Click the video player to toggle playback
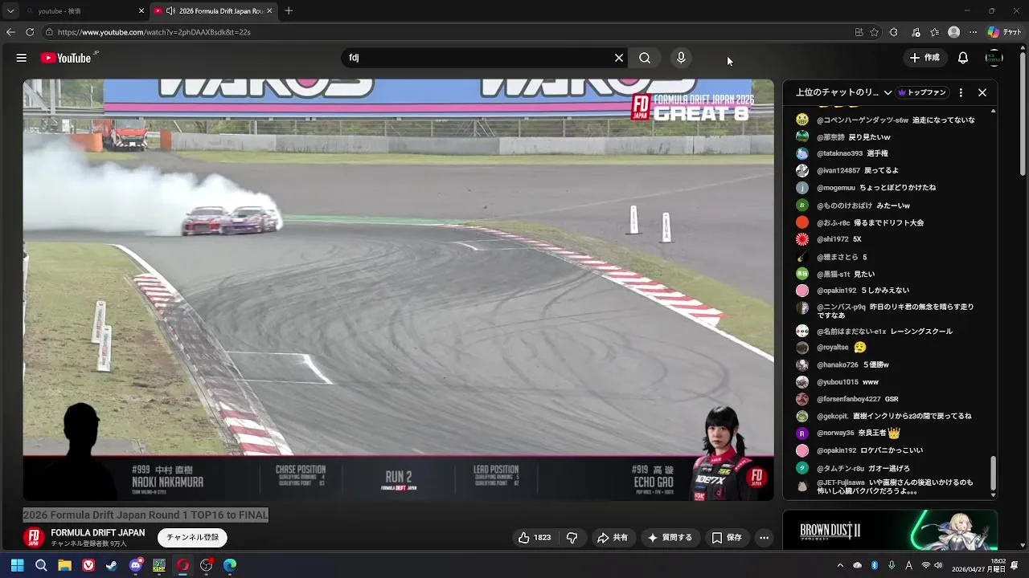 [398, 289]
